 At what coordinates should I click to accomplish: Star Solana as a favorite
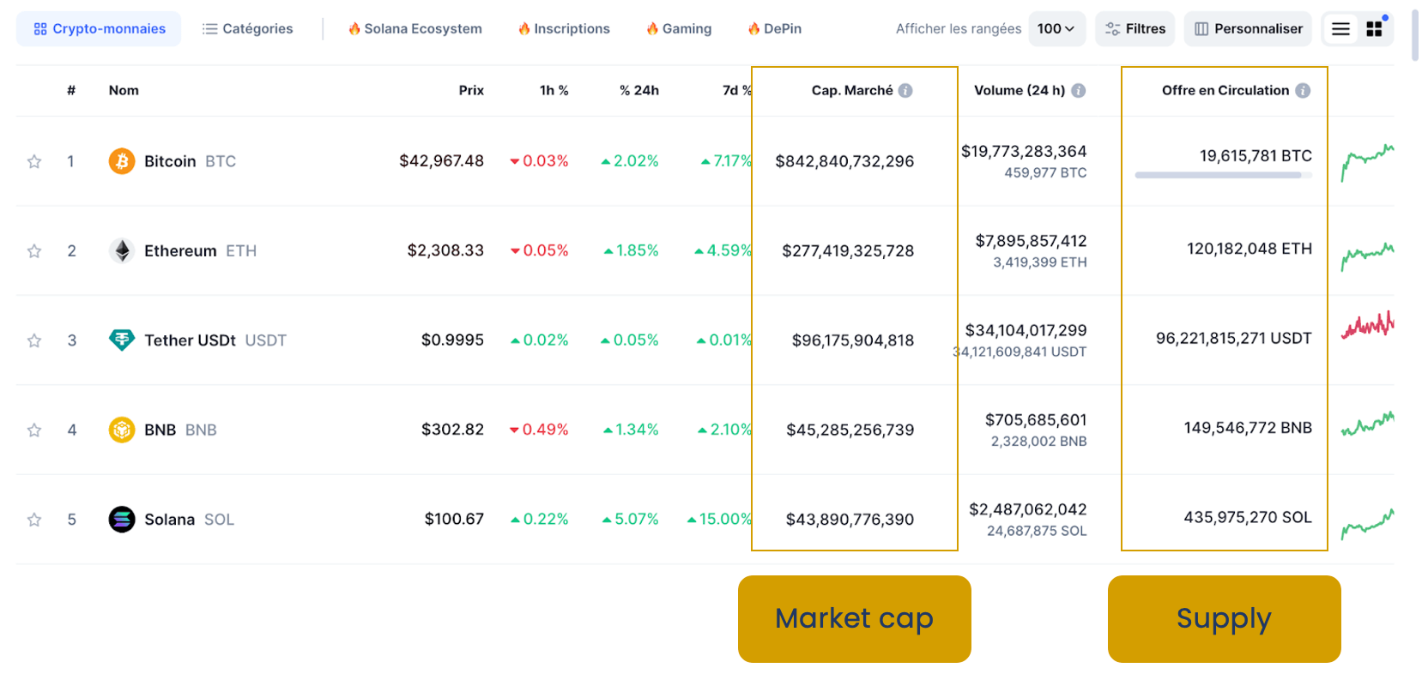point(33,518)
